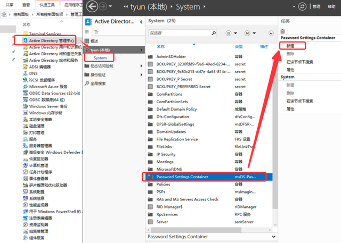This screenshot has height=243, width=341.
Task: Open the 帮助 menu
Action: (x=331, y=7)
